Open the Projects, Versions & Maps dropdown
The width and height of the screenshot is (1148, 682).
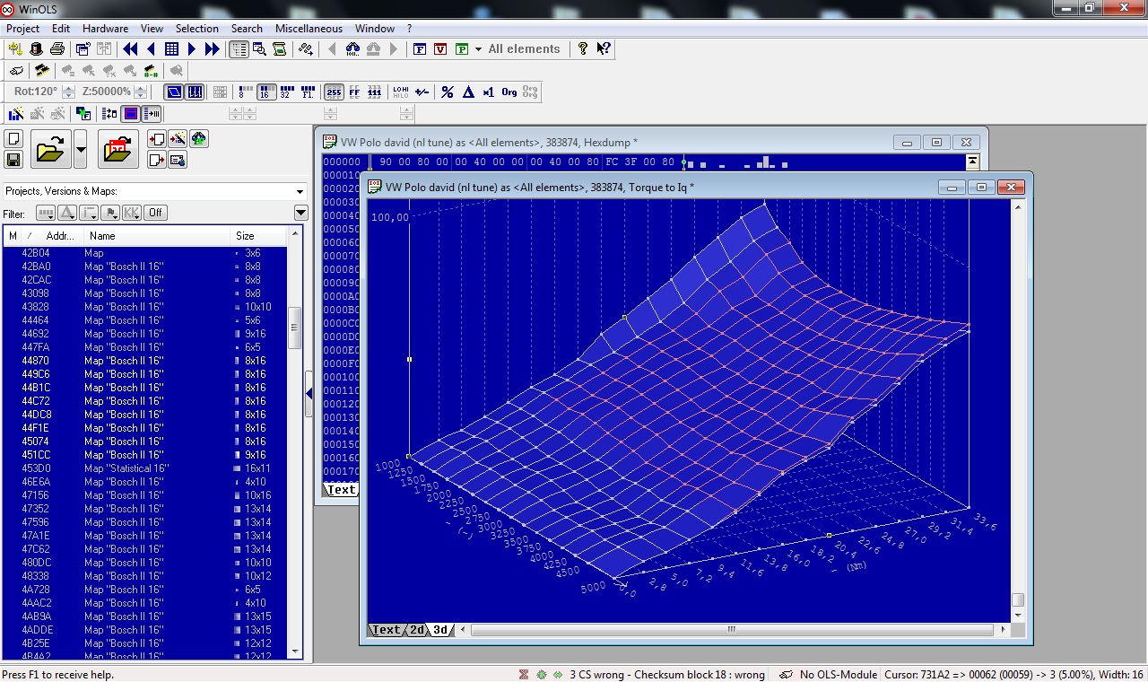point(300,191)
